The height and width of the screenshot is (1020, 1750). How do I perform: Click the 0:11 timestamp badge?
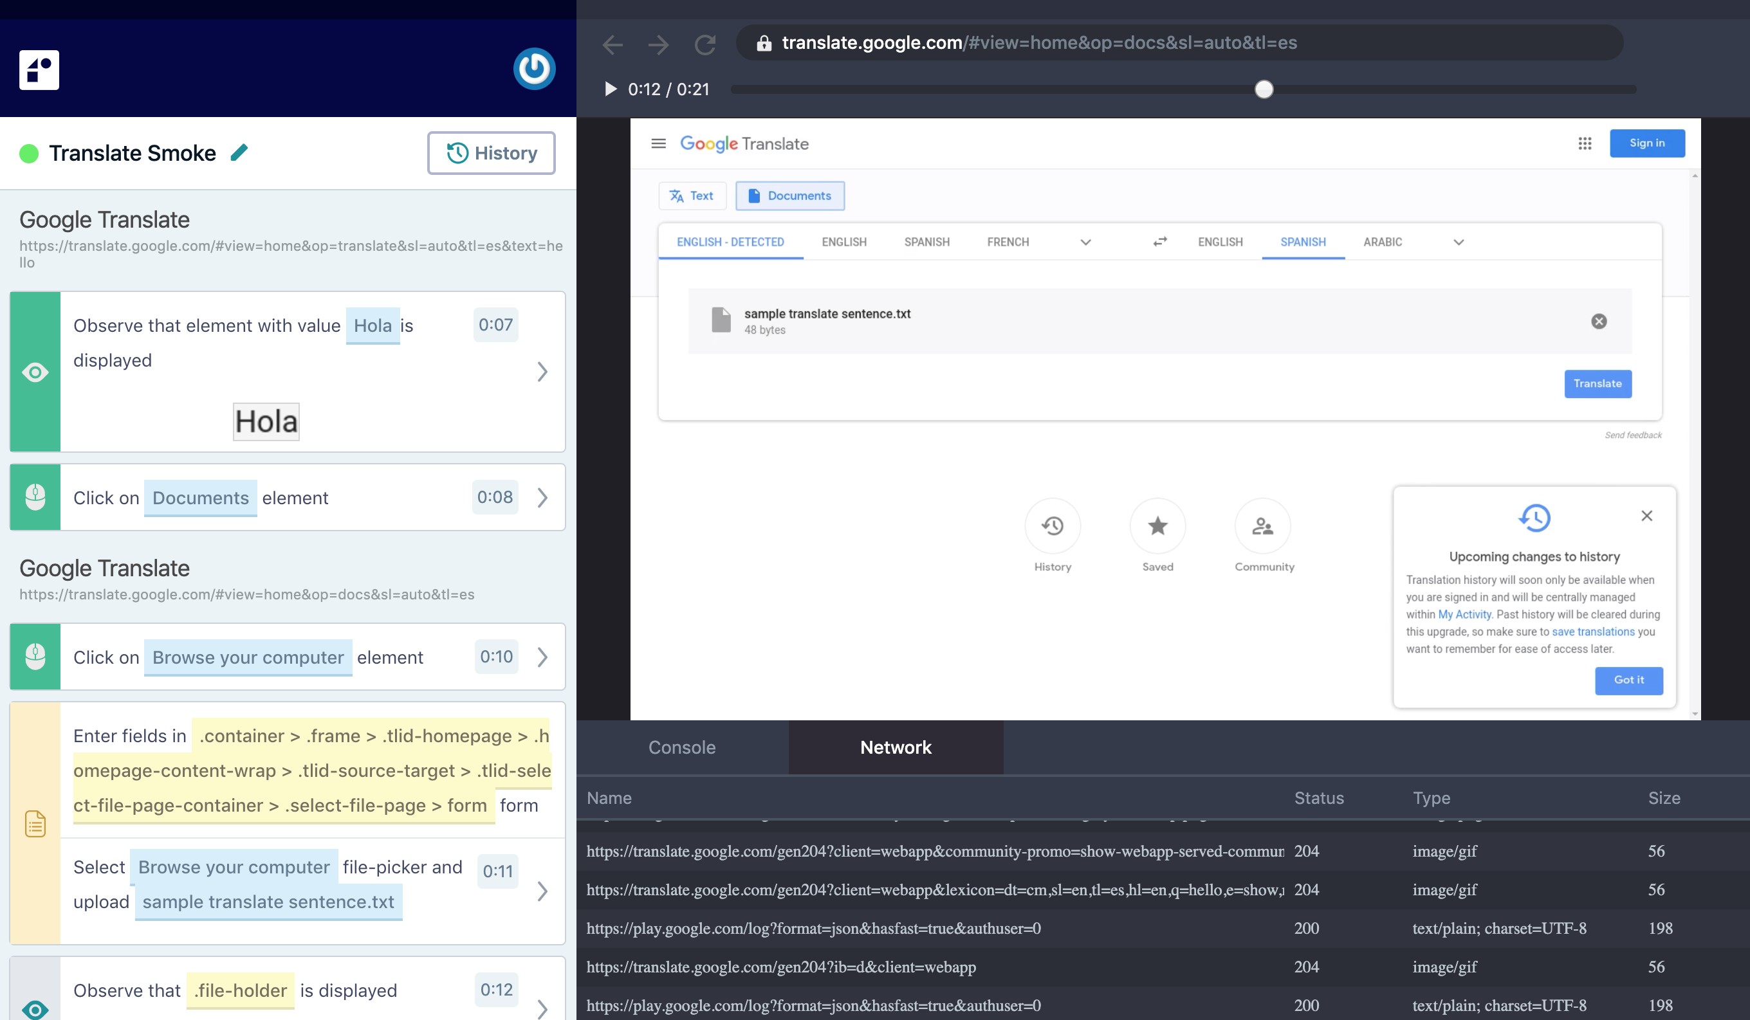[x=498, y=871]
